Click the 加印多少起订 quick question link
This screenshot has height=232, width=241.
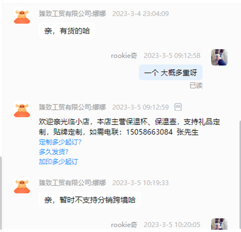click(59, 161)
